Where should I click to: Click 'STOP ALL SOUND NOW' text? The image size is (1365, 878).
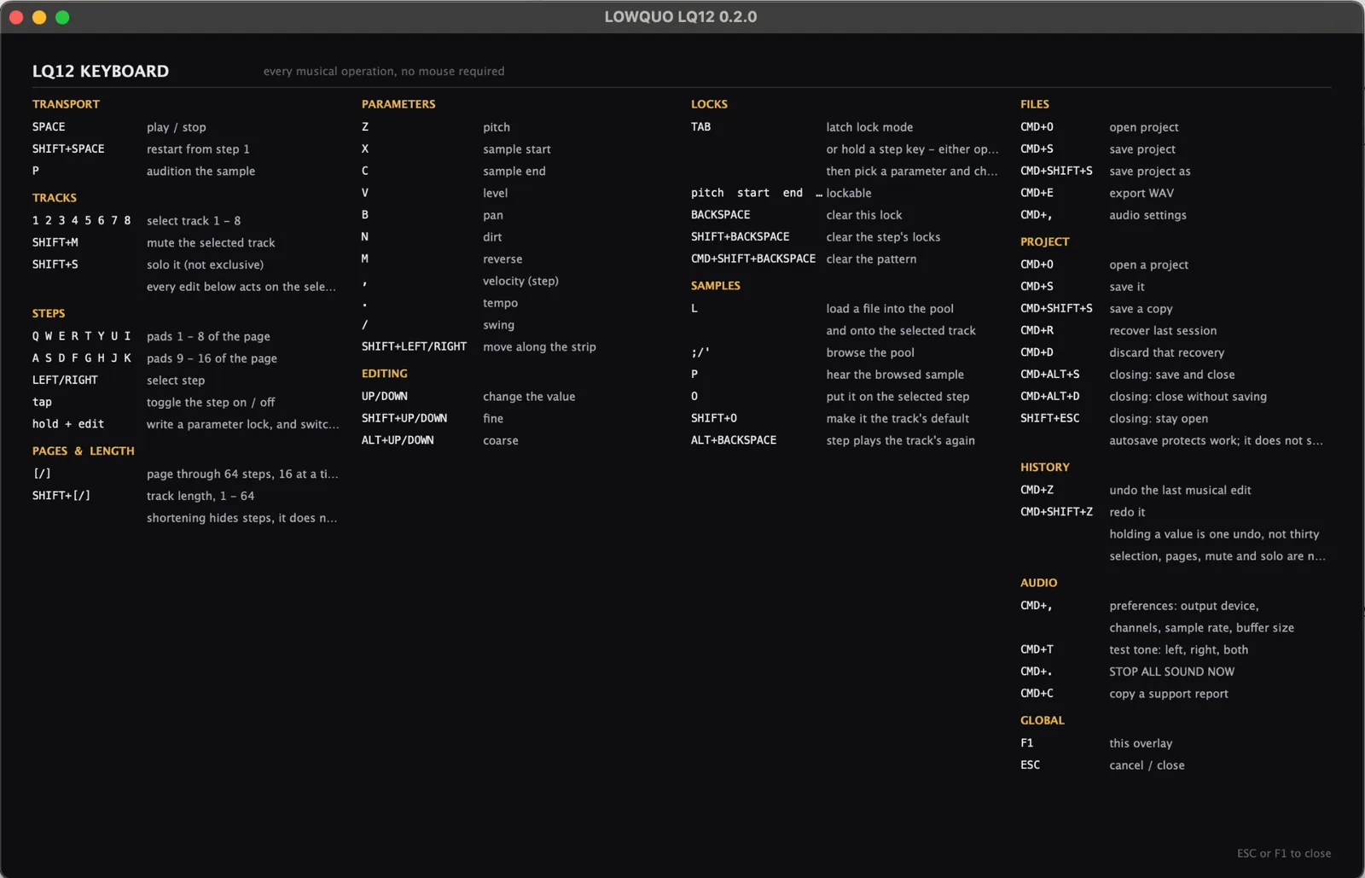1172,672
